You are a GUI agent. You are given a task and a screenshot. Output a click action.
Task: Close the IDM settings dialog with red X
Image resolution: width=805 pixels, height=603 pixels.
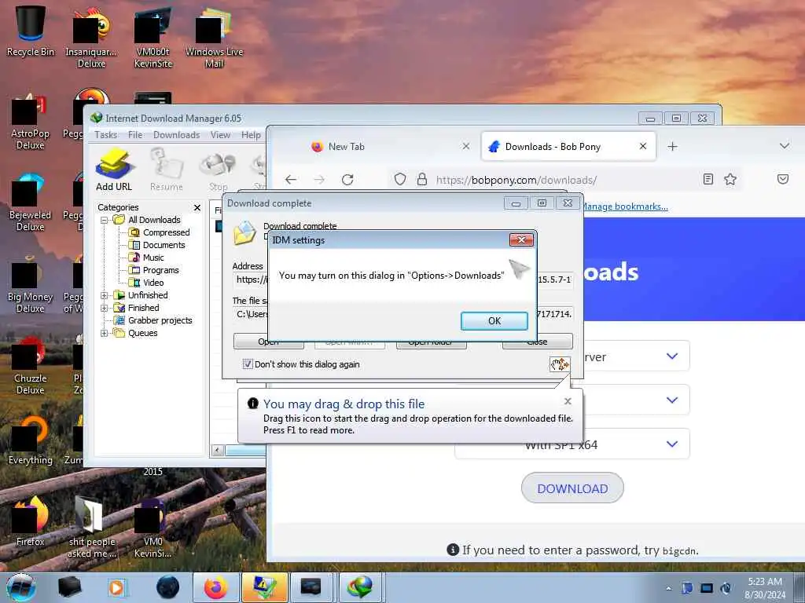pyautogui.click(x=521, y=239)
